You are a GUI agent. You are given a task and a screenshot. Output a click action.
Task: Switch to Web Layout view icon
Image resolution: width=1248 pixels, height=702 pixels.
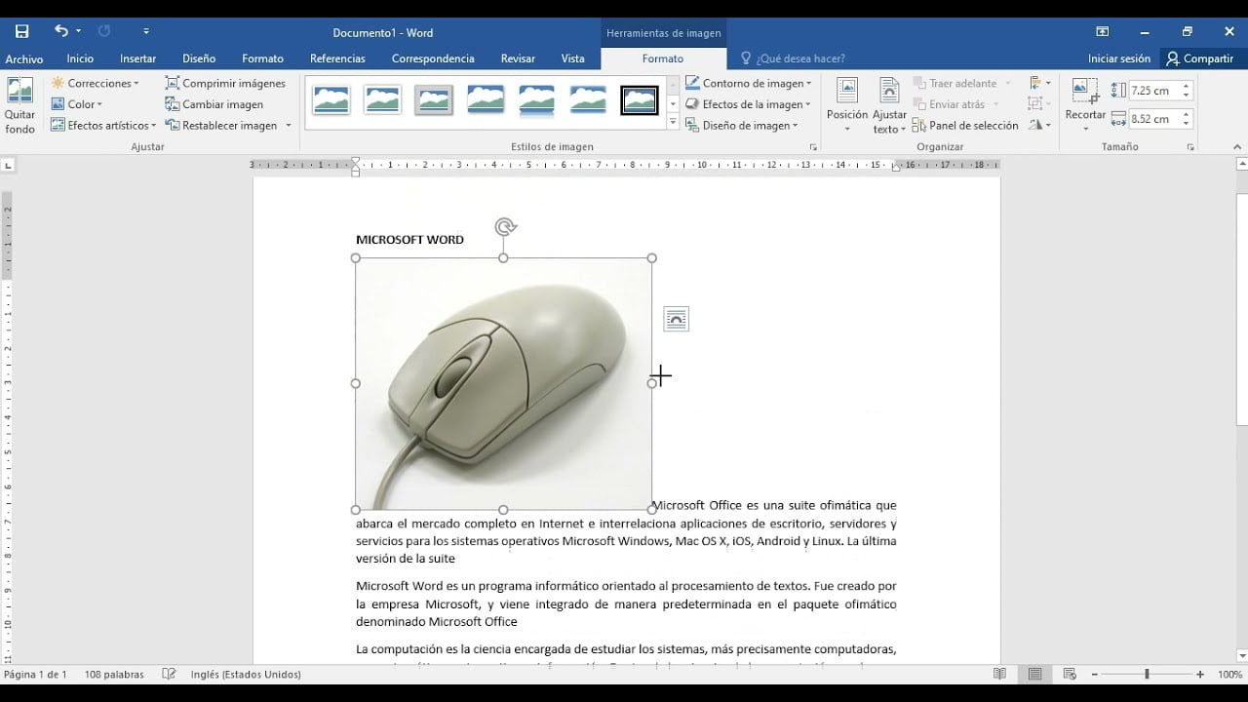click(x=1070, y=674)
